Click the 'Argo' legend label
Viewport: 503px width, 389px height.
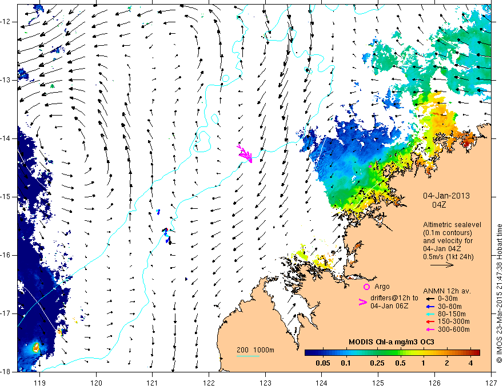pyautogui.click(x=382, y=287)
